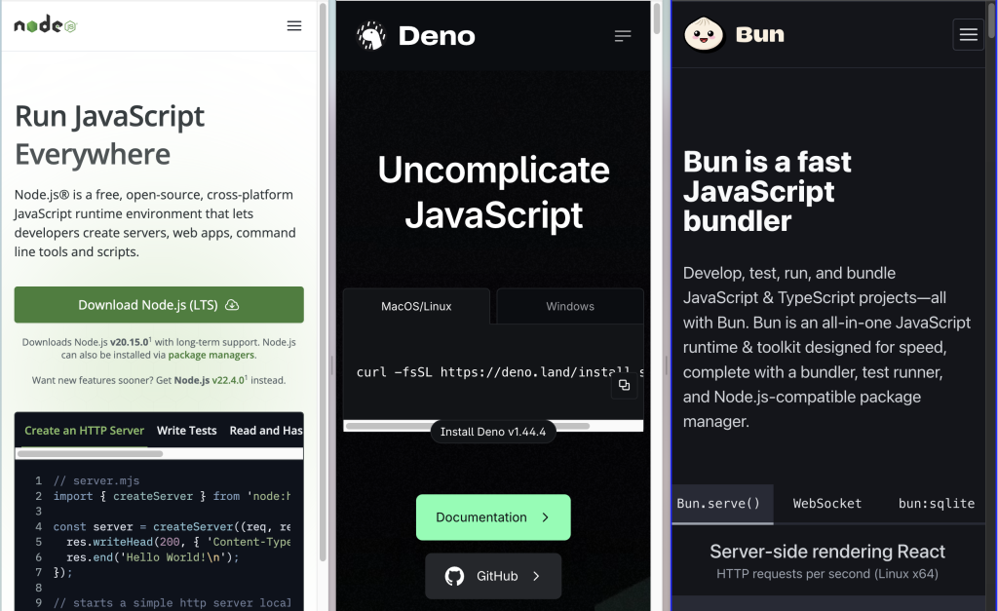Click the Node.js code tabs horizontal scrollbar
The image size is (998, 611).
[90, 454]
